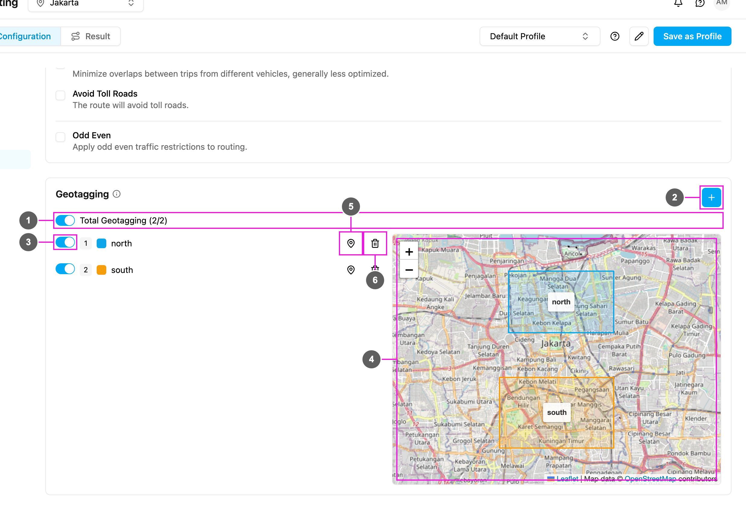
Task: Click the Total Geotagging (2/2) label
Action: 124,220
